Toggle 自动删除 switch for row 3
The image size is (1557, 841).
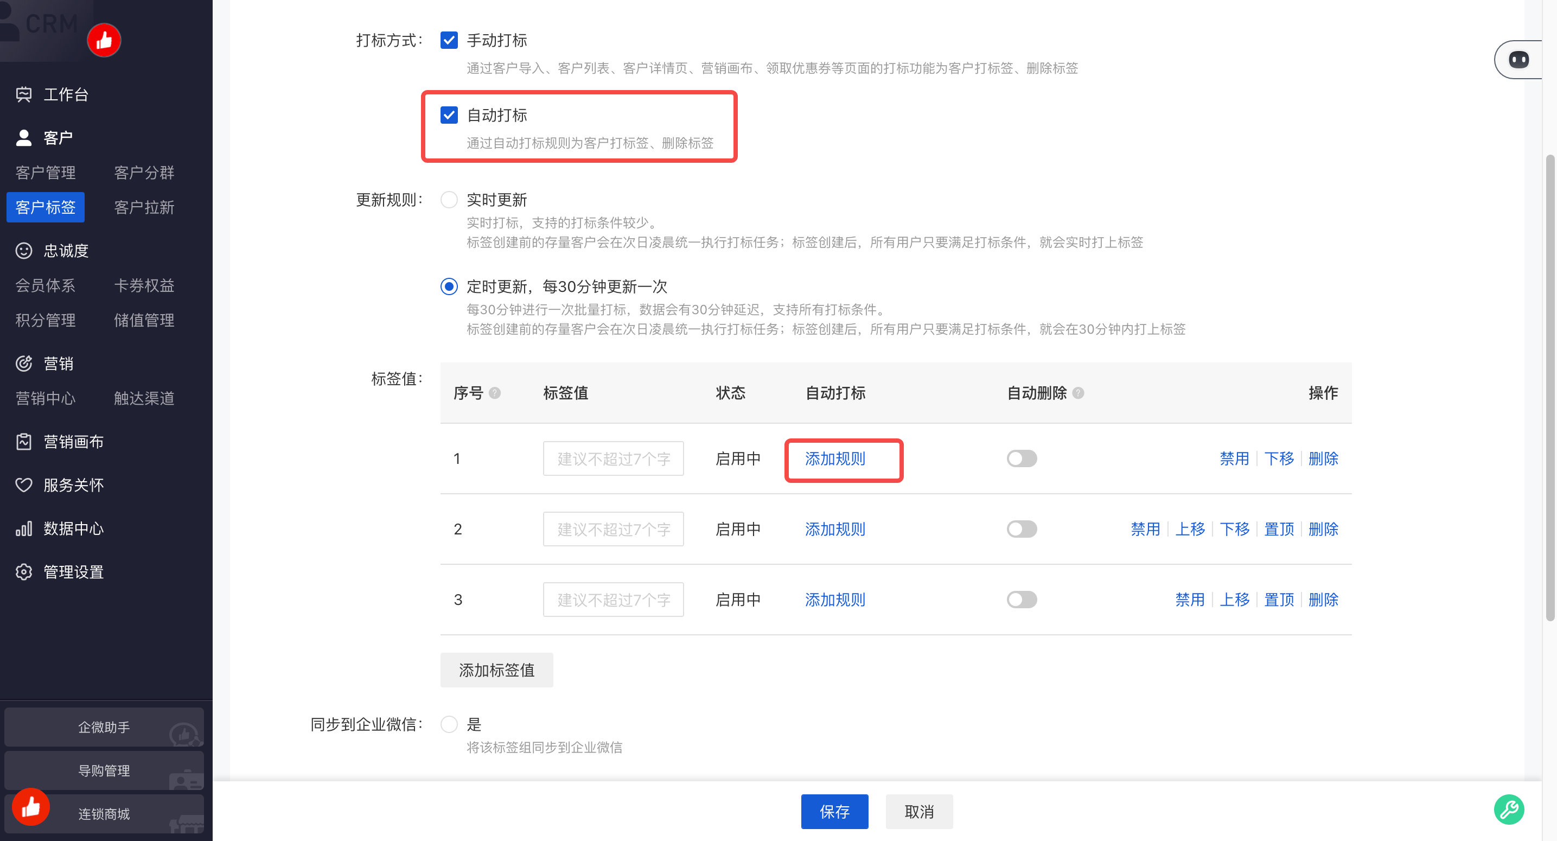point(1022,599)
